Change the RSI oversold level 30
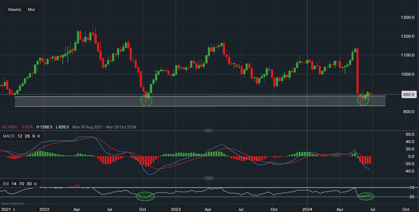The width and height of the screenshot is (419, 212). point(29,183)
